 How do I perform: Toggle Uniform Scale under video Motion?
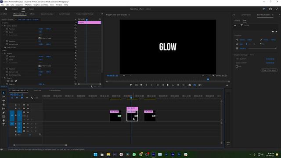pyautogui.click(x=40, y=66)
